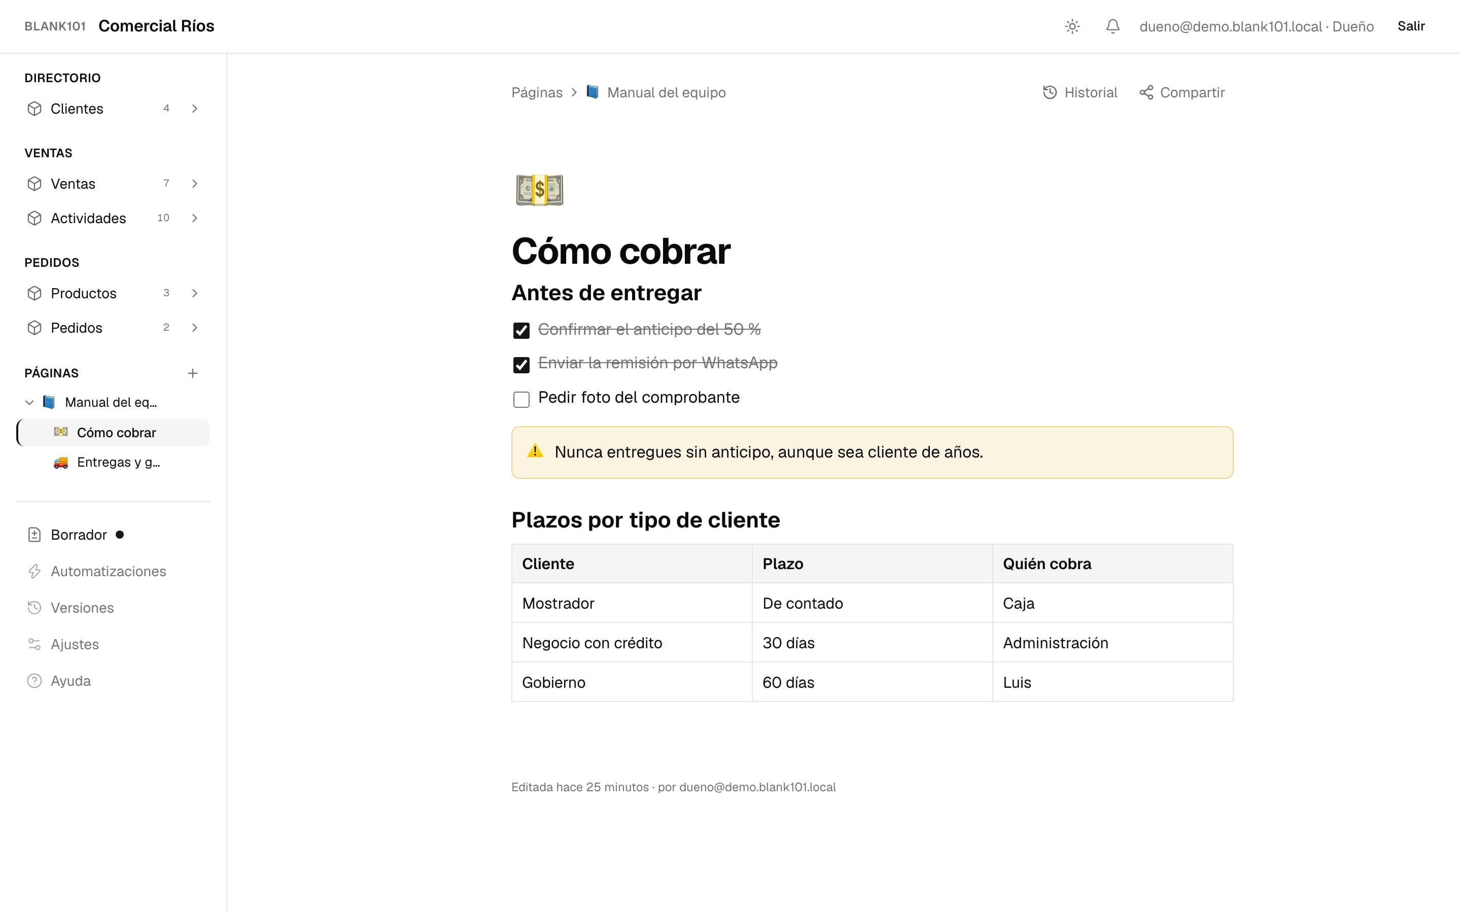Image resolution: width=1461 pixels, height=913 pixels.
Task: Click the cube icon beside Pedidos
Action: [x=34, y=328]
